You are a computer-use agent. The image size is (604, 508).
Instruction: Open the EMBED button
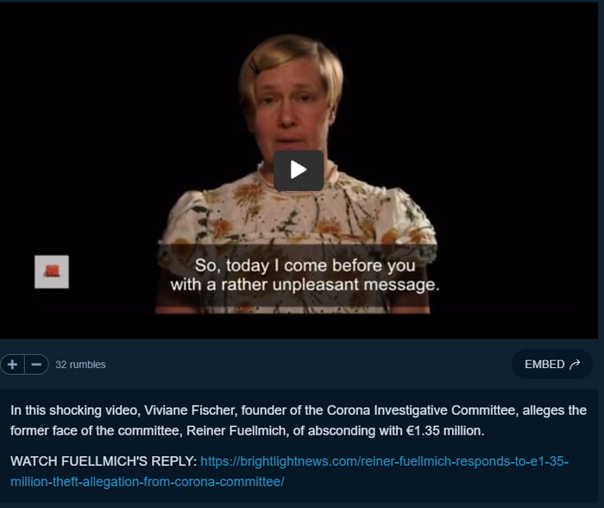(552, 364)
